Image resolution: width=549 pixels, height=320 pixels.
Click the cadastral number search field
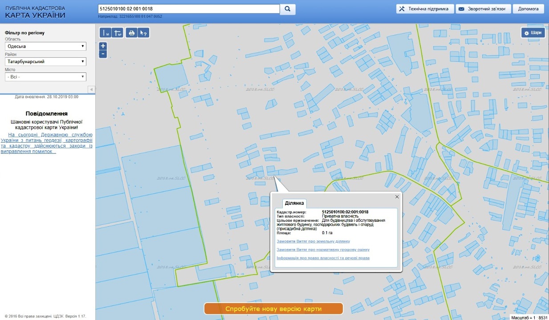[188, 9]
